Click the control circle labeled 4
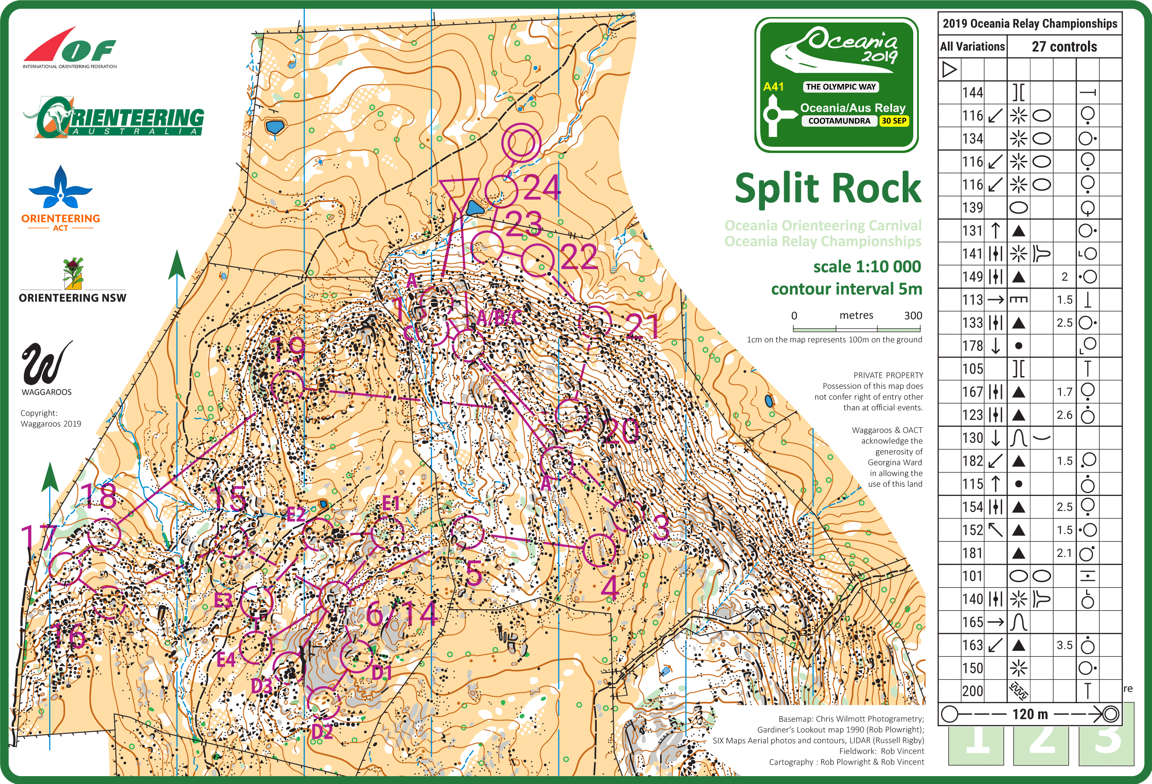1152x784 pixels. [x=600, y=550]
